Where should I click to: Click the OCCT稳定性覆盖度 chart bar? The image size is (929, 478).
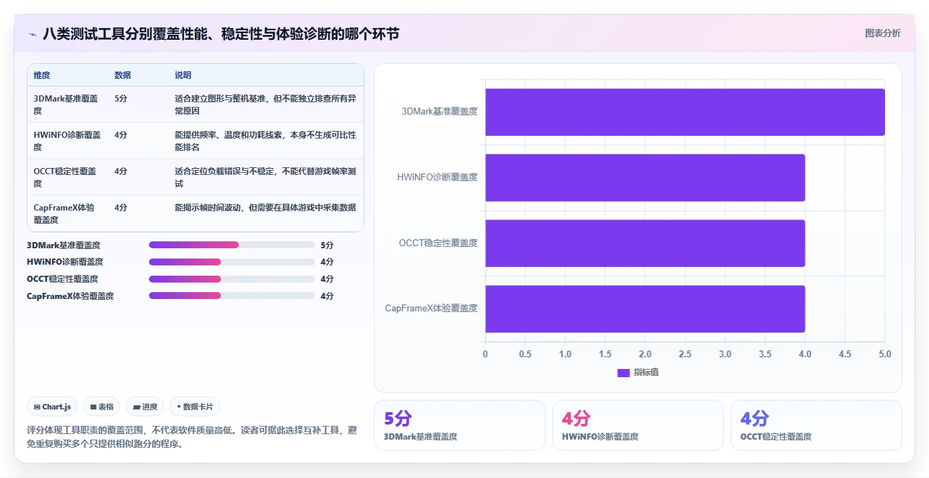[645, 243]
